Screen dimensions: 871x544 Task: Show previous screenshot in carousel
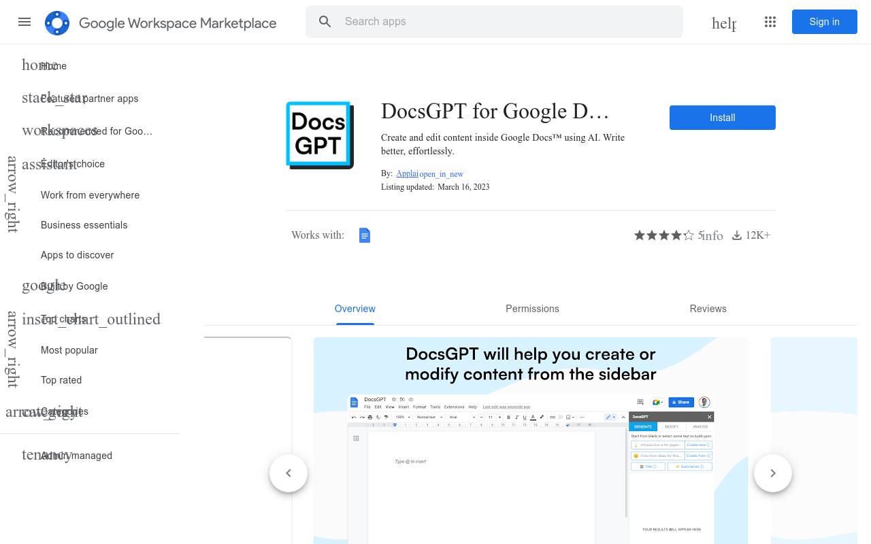pos(289,473)
